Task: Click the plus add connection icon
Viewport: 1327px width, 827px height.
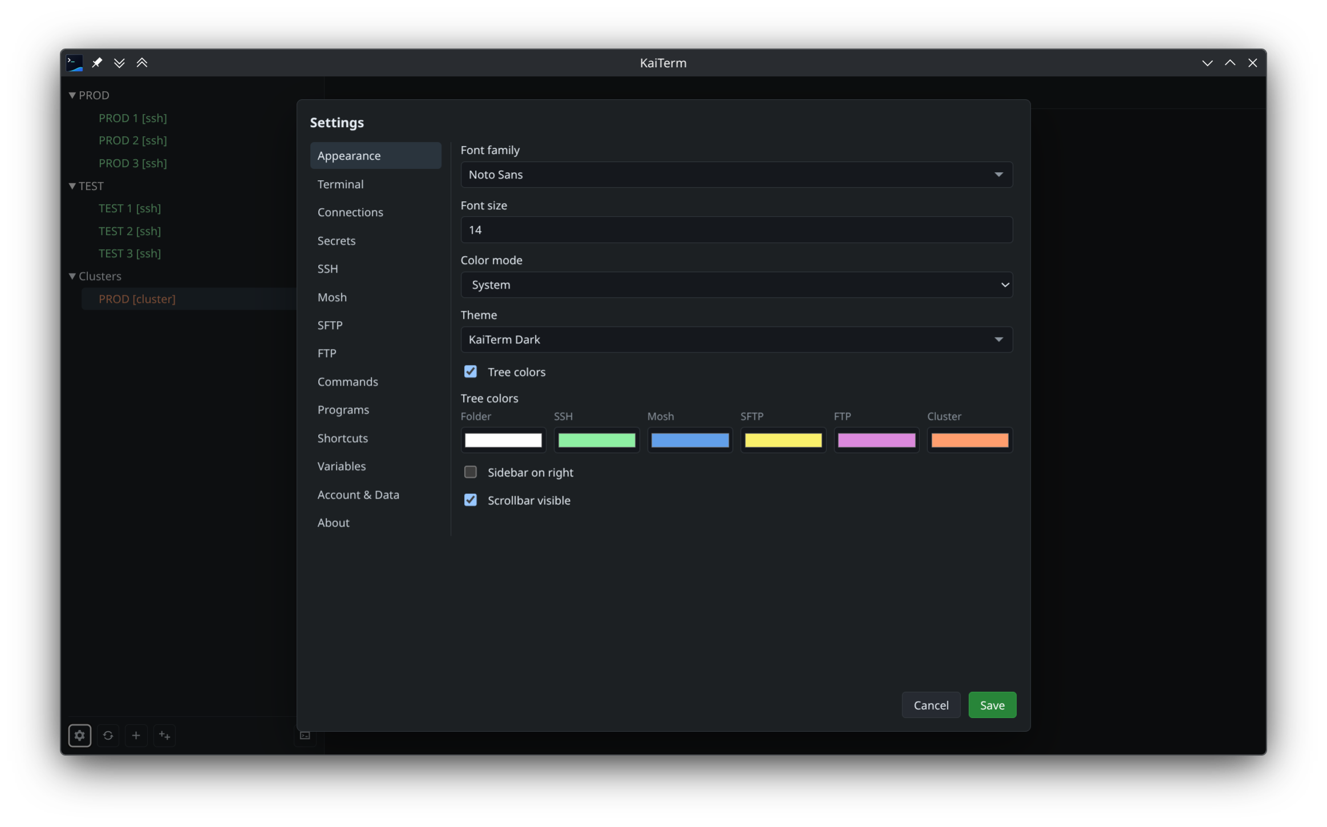Action: [136, 735]
